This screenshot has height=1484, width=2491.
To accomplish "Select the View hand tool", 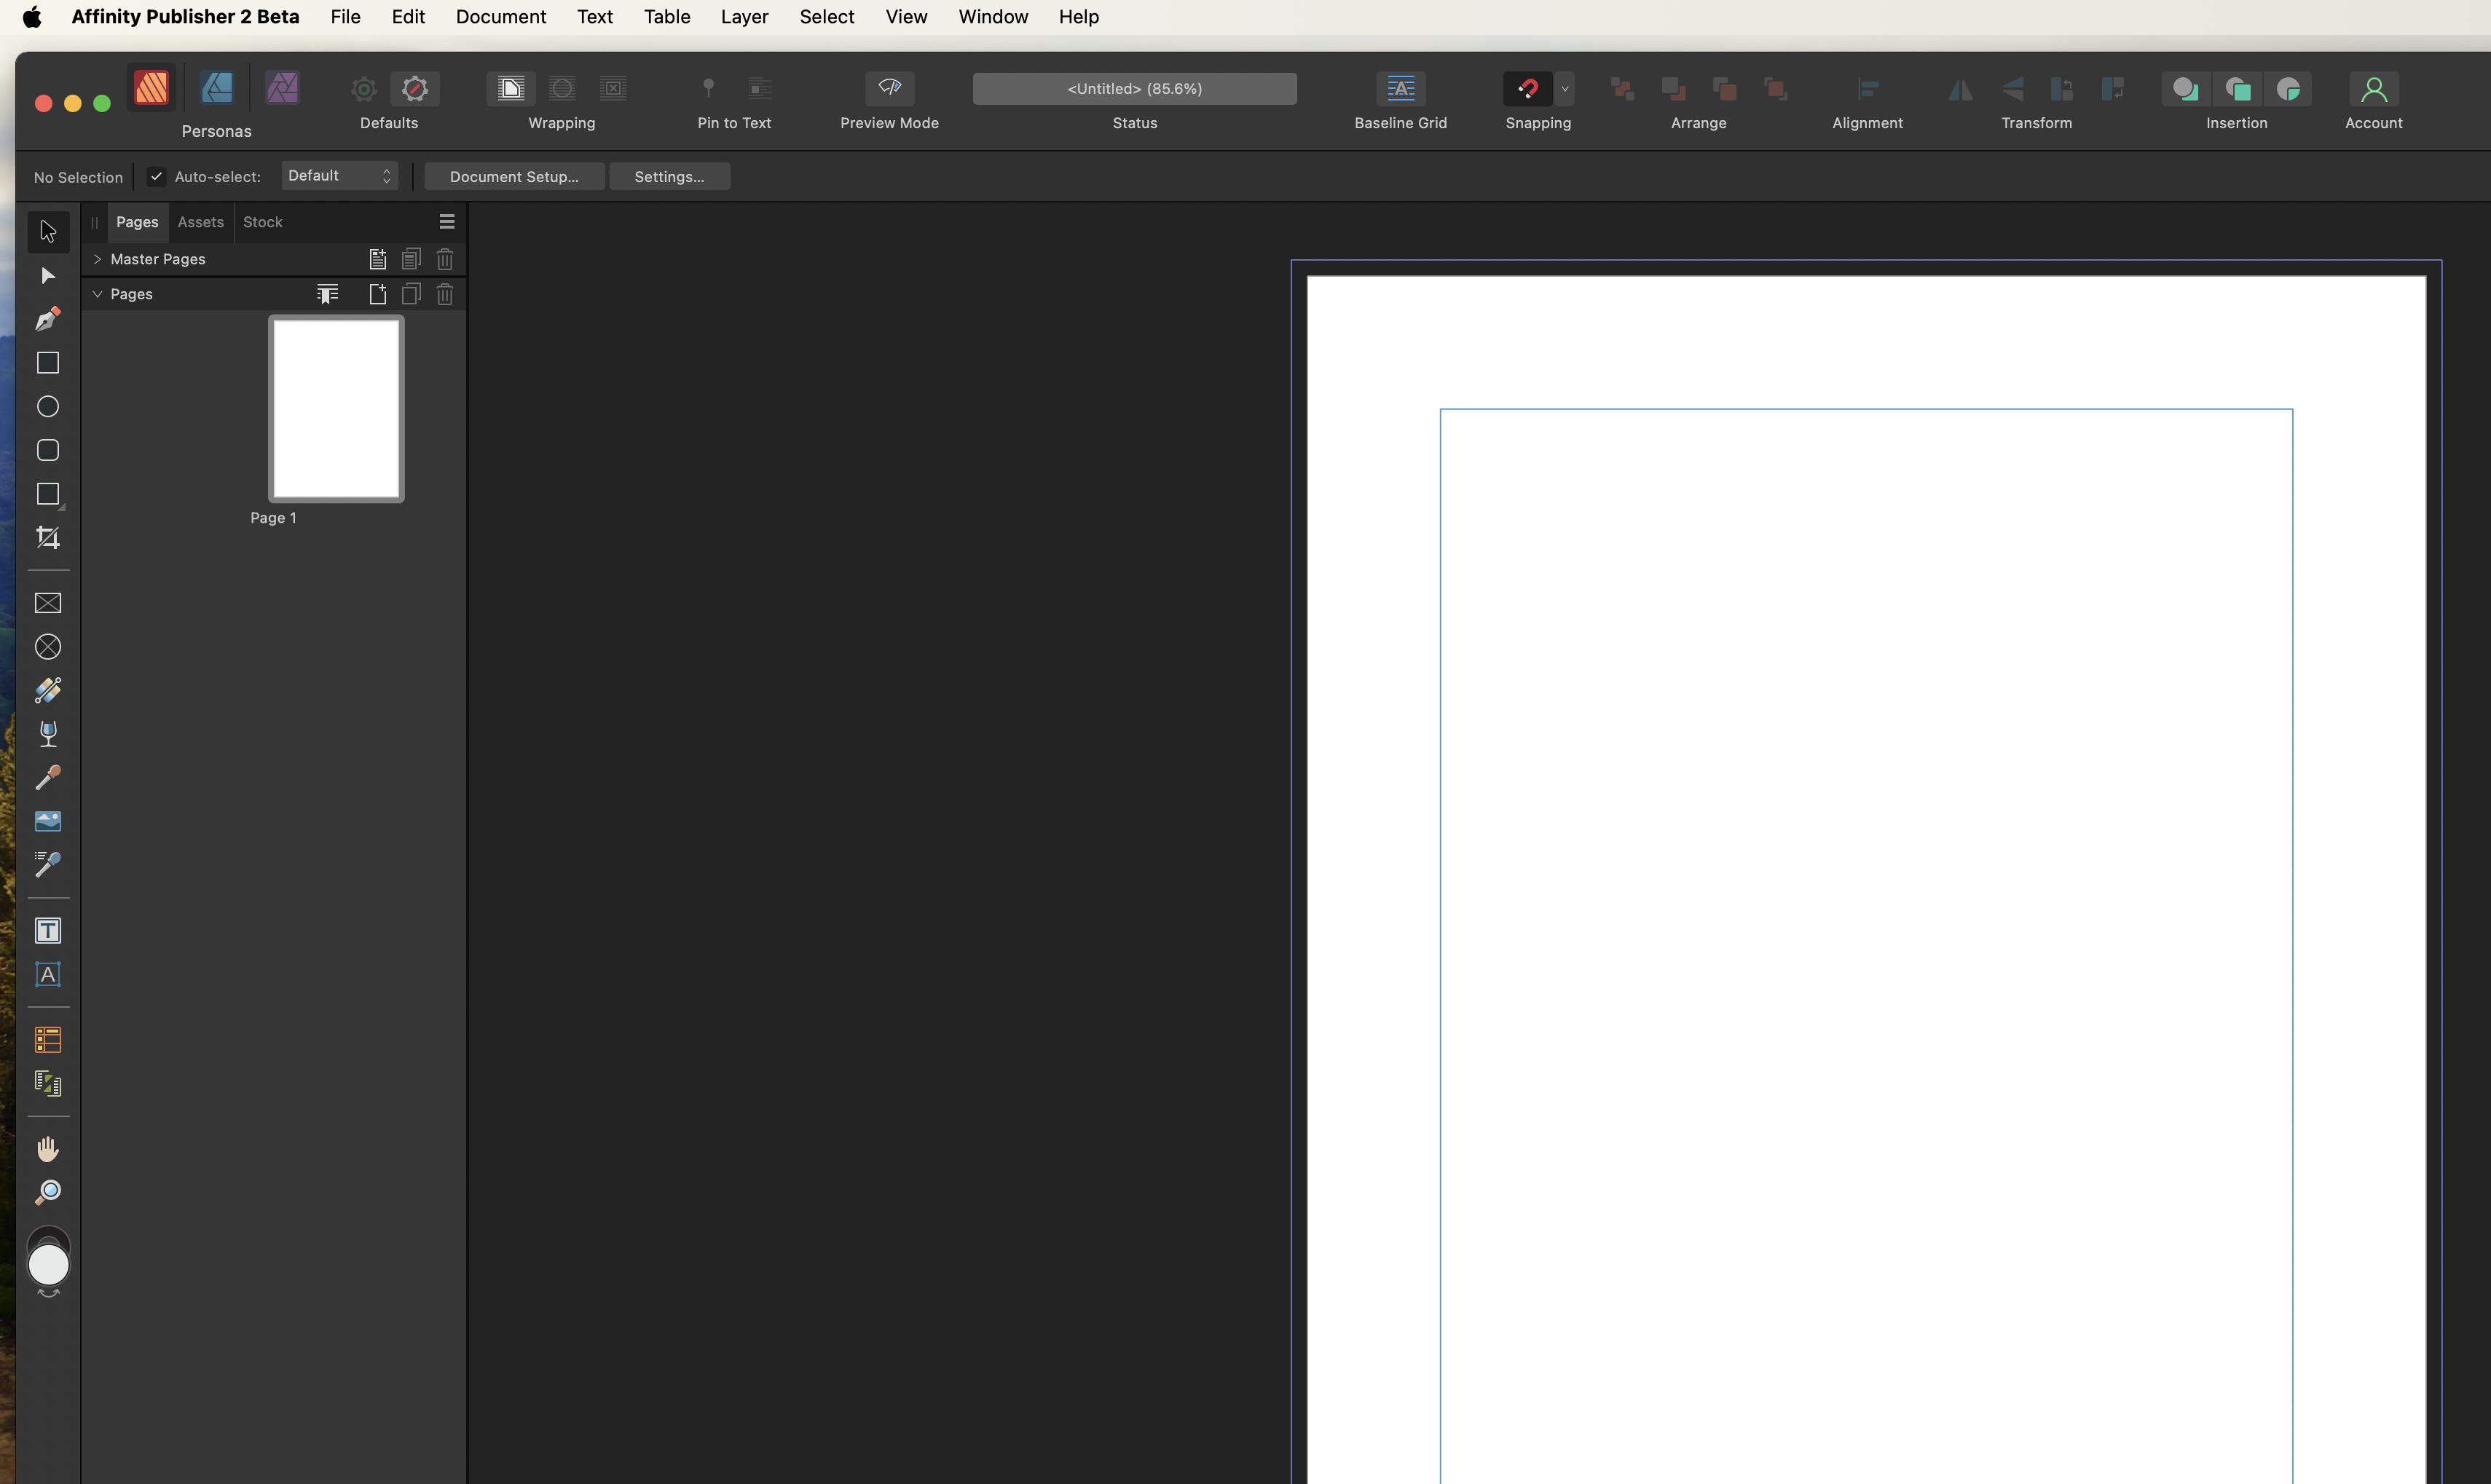I will tap(48, 1149).
